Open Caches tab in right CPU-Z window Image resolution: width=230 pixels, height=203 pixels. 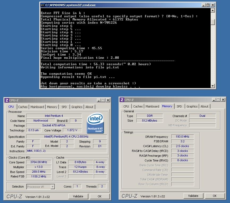pos(138,106)
